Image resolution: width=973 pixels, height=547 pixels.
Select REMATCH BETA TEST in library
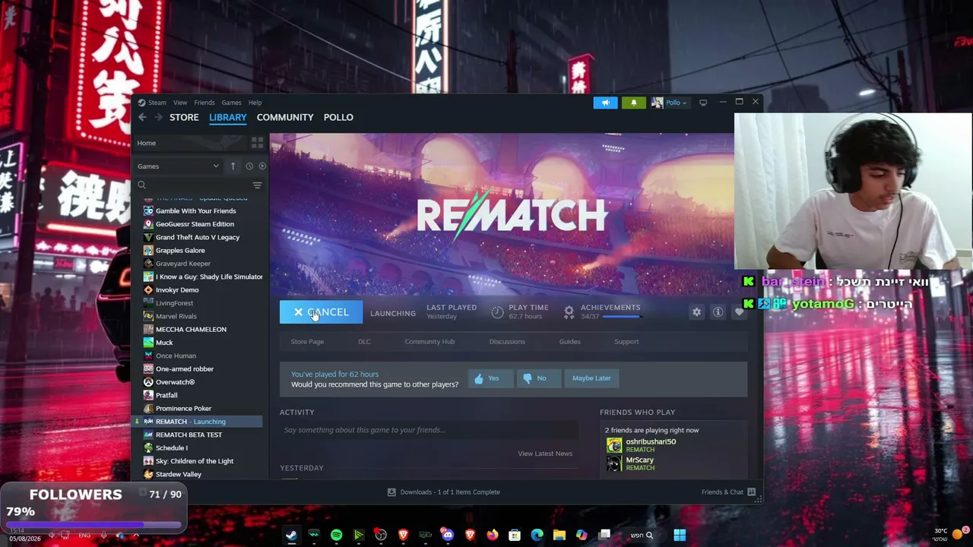(x=189, y=435)
